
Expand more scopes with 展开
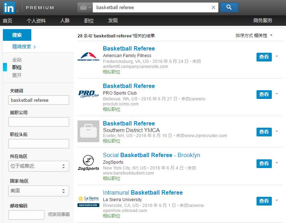coord(17,75)
